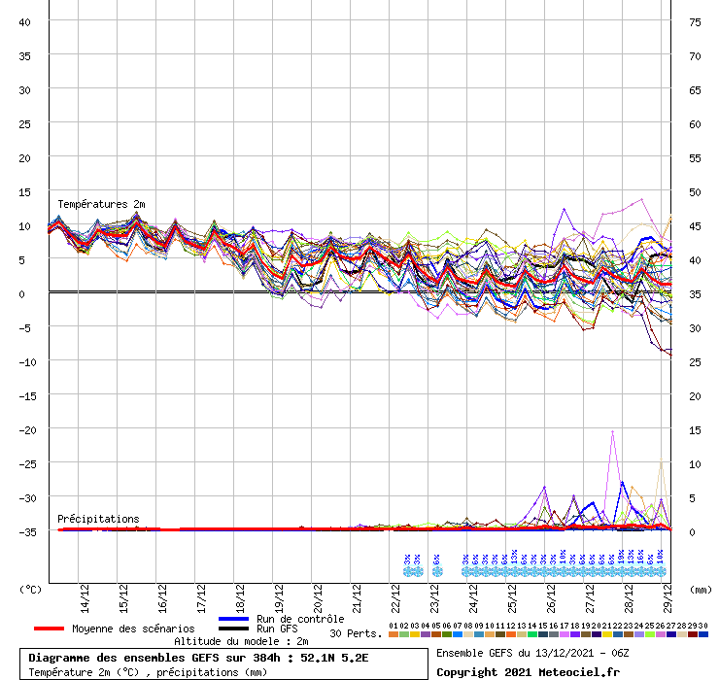Select perturbation 21 yellow swatch

click(x=606, y=634)
